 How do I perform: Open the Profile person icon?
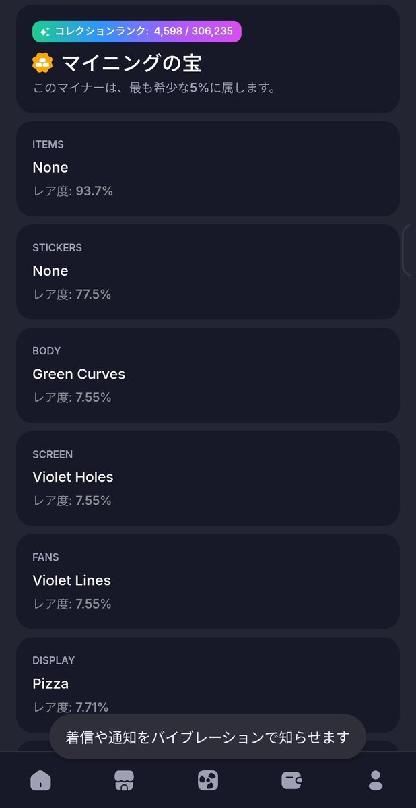[376, 780]
